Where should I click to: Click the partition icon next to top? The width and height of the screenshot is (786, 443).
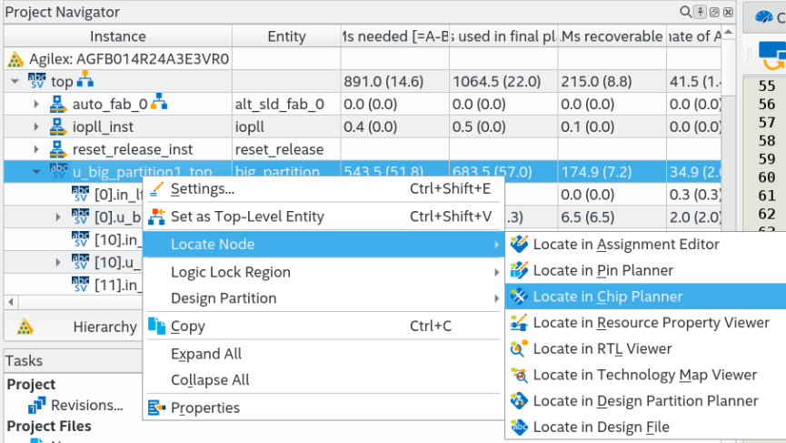pyautogui.click(x=85, y=79)
